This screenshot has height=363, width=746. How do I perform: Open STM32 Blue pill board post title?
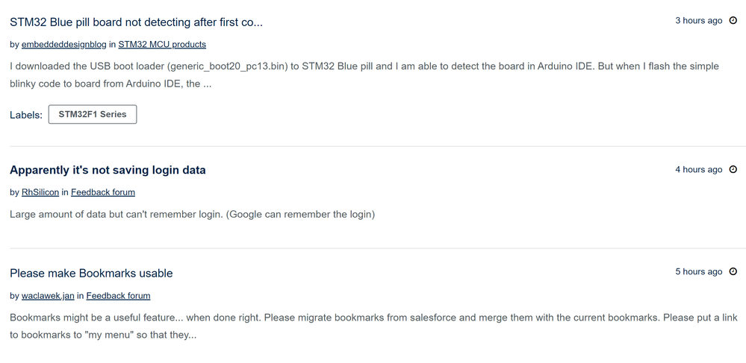pyautogui.click(x=136, y=22)
